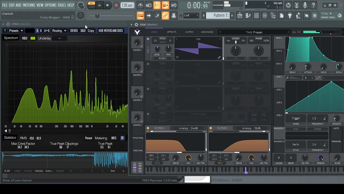Viewport: 344px width, 194px height.
Task: Click the stamp tool icon in toolbar
Action: (174, 16)
